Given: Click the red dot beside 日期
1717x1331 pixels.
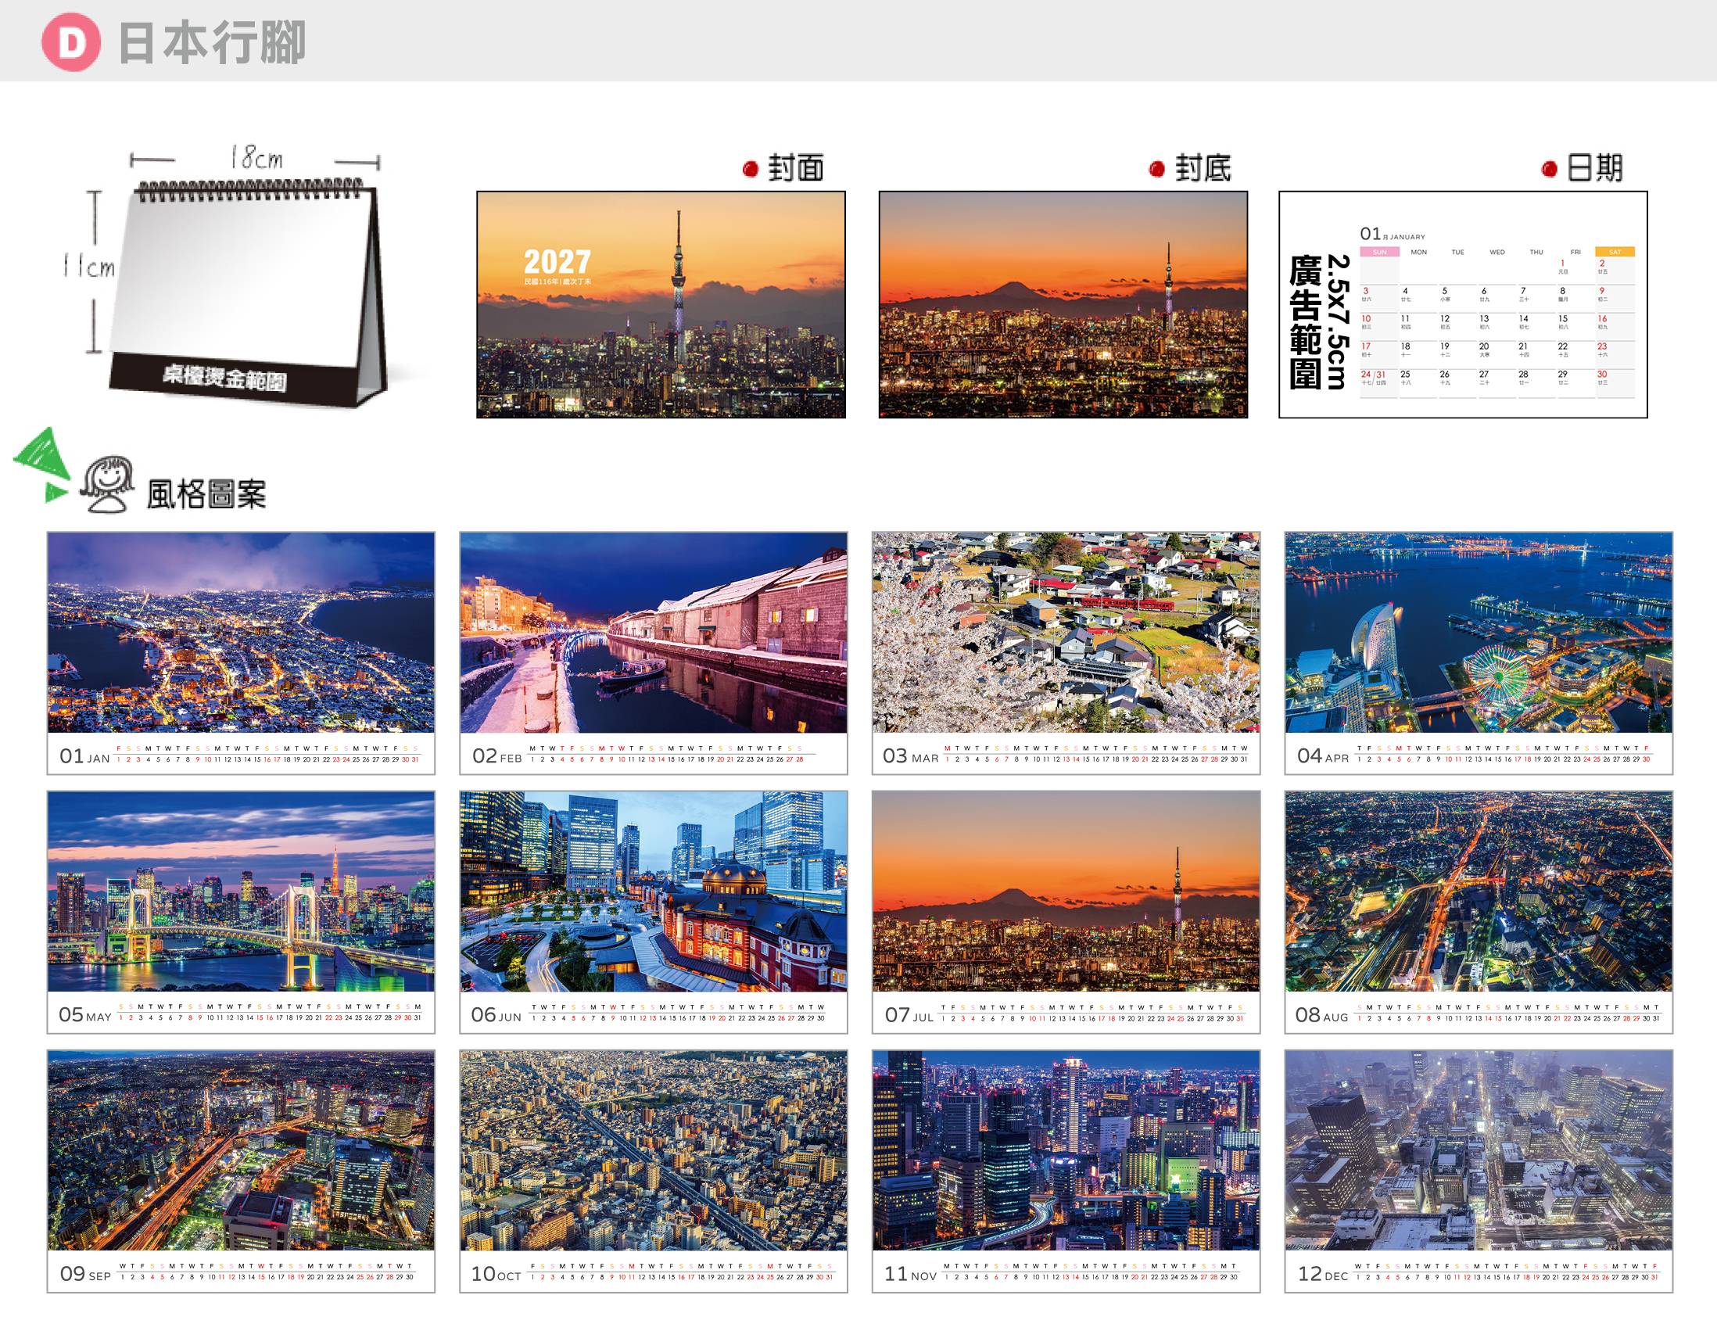Looking at the screenshot, I should pos(1550,168).
